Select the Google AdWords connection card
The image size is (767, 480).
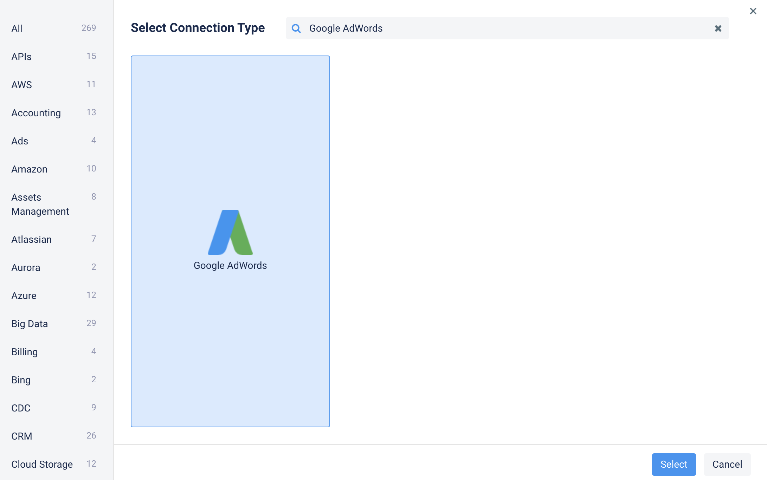(230, 241)
